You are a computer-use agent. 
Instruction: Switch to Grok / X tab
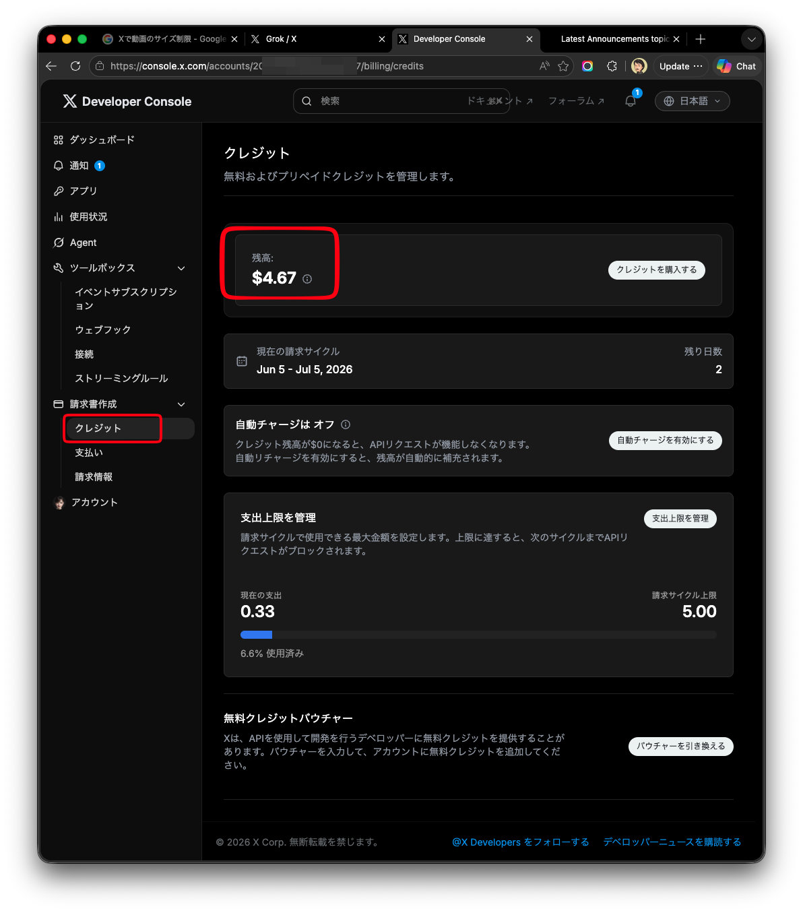pyautogui.click(x=318, y=39)
